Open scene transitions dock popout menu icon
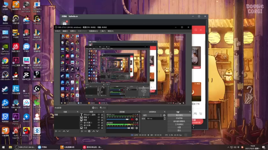268x150 pixels. (165, 112)
